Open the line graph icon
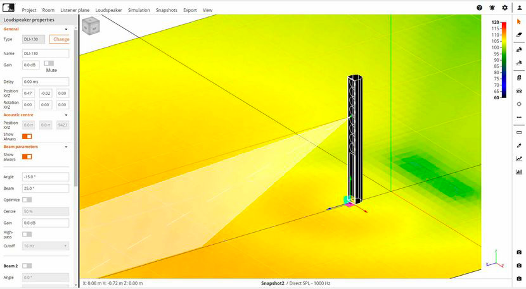This screenshot has height=289, width=526. (519, 158)
